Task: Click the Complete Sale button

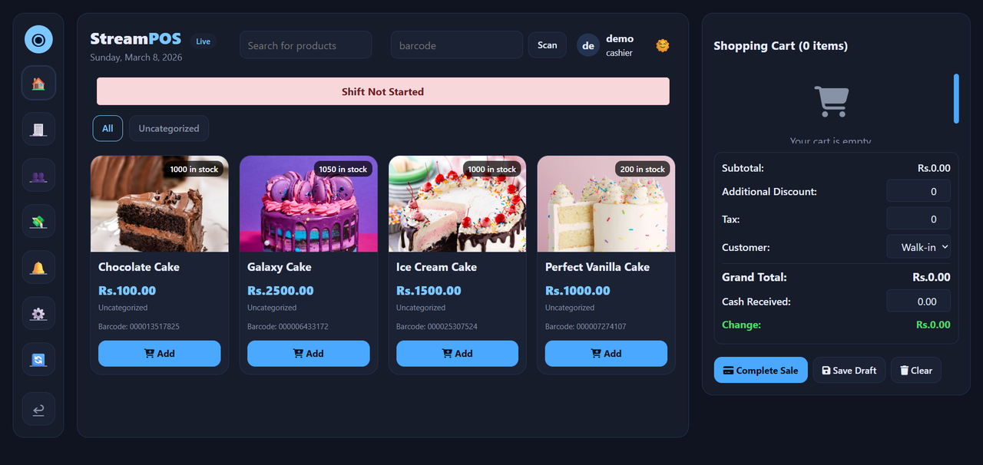Action: point(760,370)
